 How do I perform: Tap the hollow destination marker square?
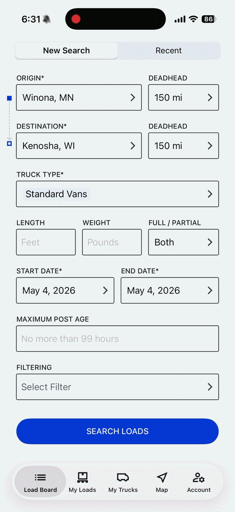[9, 144]
